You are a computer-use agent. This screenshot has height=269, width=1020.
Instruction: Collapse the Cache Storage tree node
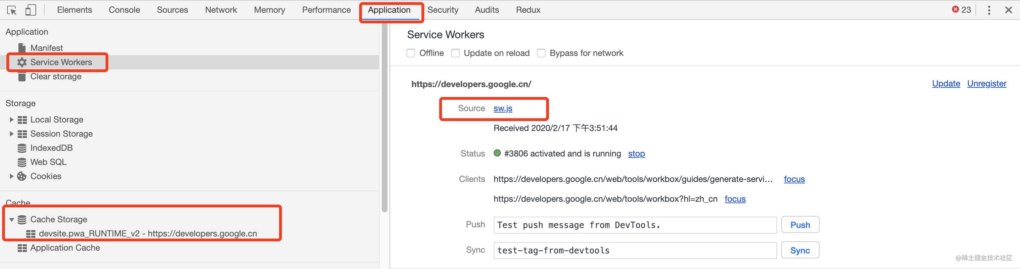pyautogui.click(x=11, y=219)
